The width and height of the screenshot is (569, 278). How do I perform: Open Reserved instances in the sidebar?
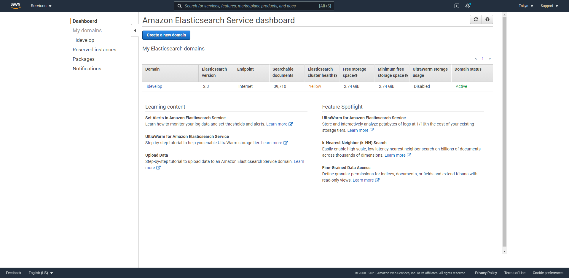tap(94, 50)
